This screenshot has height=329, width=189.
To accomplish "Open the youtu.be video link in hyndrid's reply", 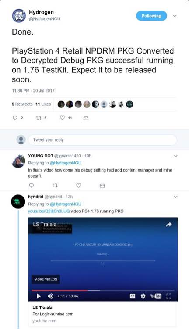I will pyautogui.click(x=49, y=211).
